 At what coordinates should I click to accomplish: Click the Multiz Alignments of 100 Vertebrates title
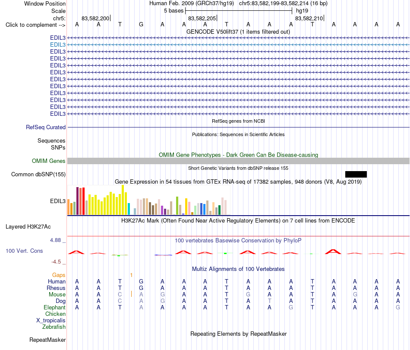238,269
